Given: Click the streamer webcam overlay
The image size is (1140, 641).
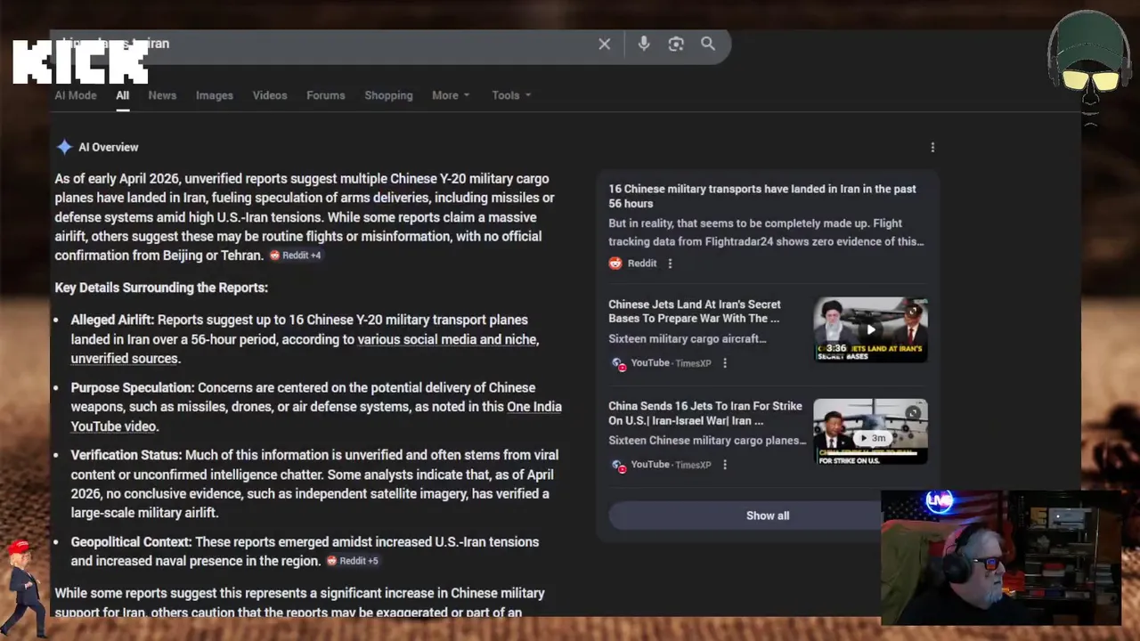Looking at the screenshot, I should [1000, 557].
